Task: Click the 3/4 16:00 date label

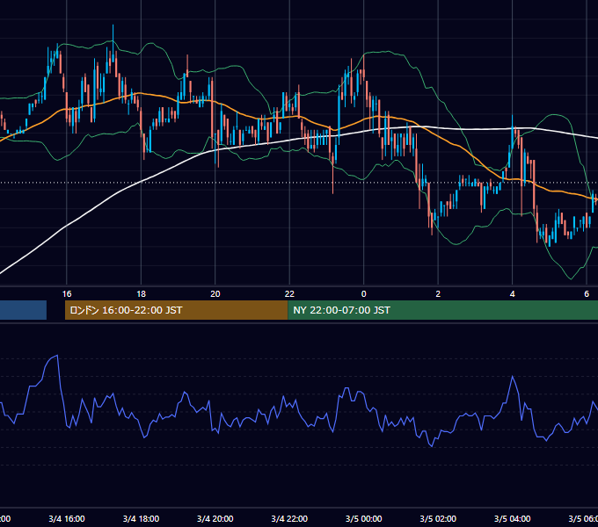Action: coord(67,518)
